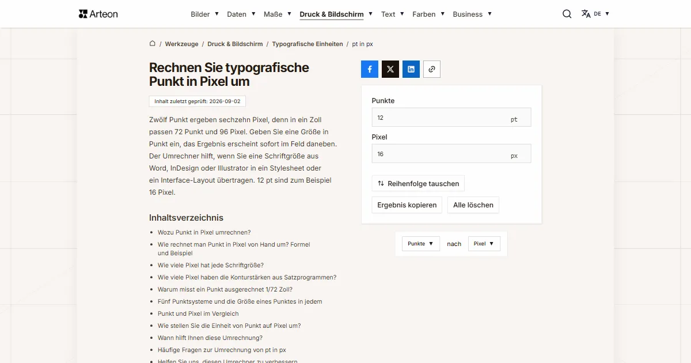The image size is (691, 363).
Task: Jump to 'Wie rechnet man Punkt in Pixel von Hand um?'
Action: (x=234, y=248)
